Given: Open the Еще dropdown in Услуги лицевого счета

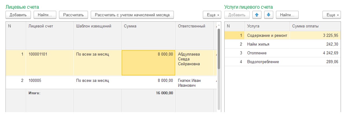Looking at the screenshot, I should 332,15.
